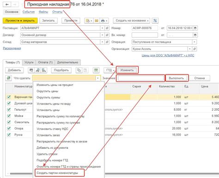
Task: Click the copy rows icon after Подобрать
Action: [79, 70]
